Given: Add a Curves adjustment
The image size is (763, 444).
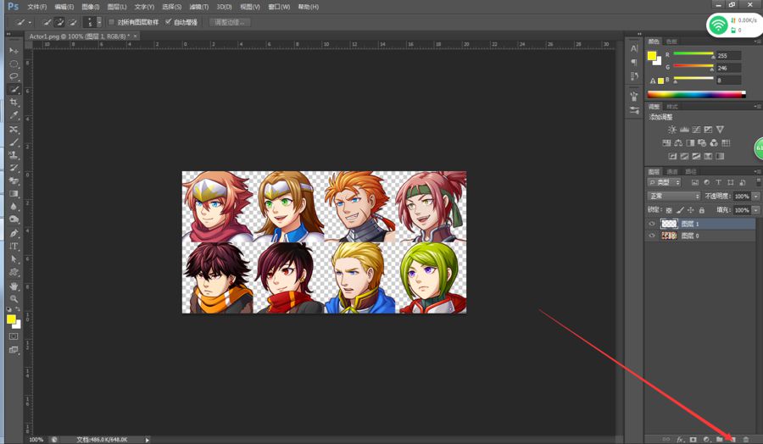Looking at the screenshot, I should pos(696,130).
